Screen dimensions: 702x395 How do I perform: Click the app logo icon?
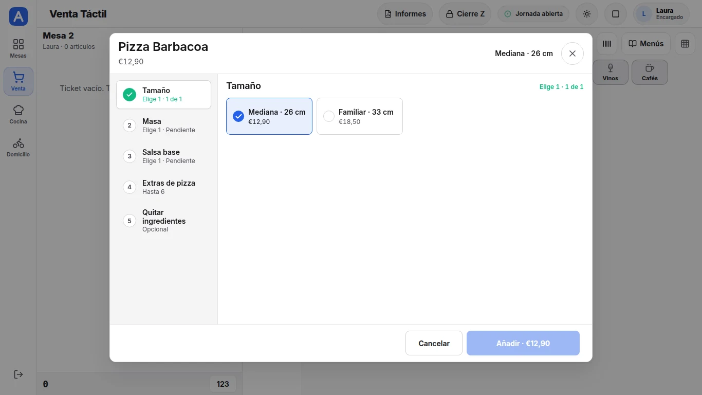(x=19, y=16)
